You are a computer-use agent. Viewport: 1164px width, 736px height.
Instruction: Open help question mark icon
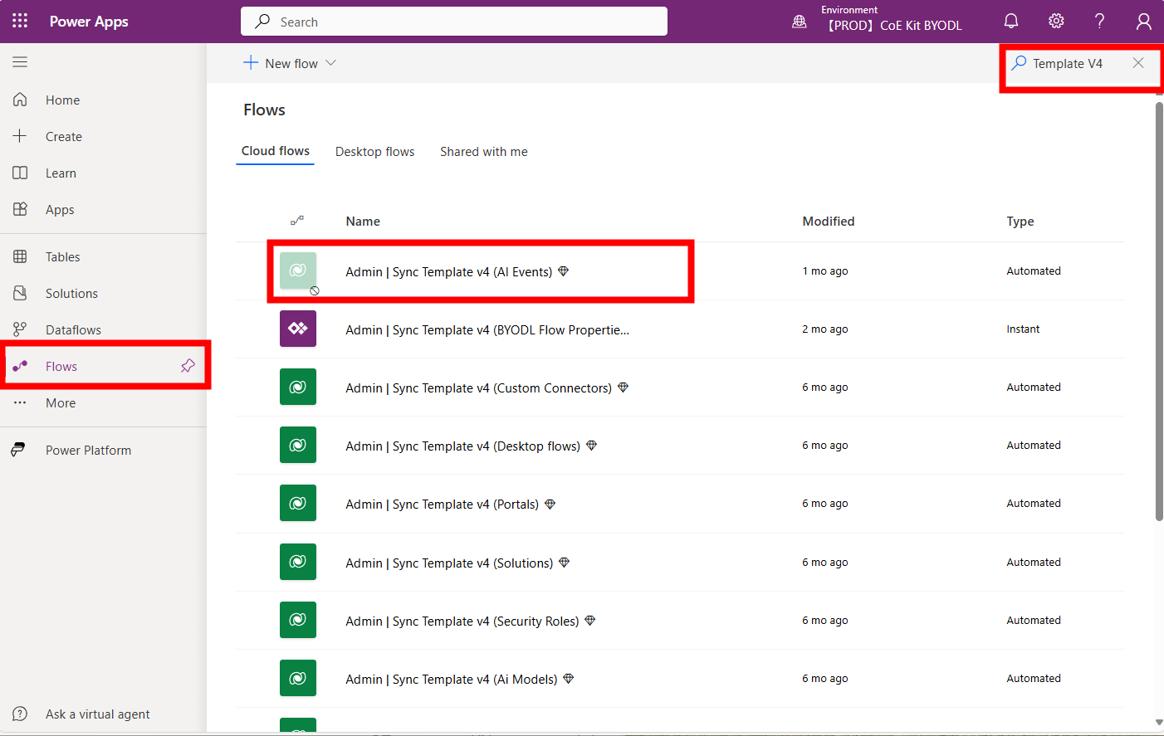1099,21
